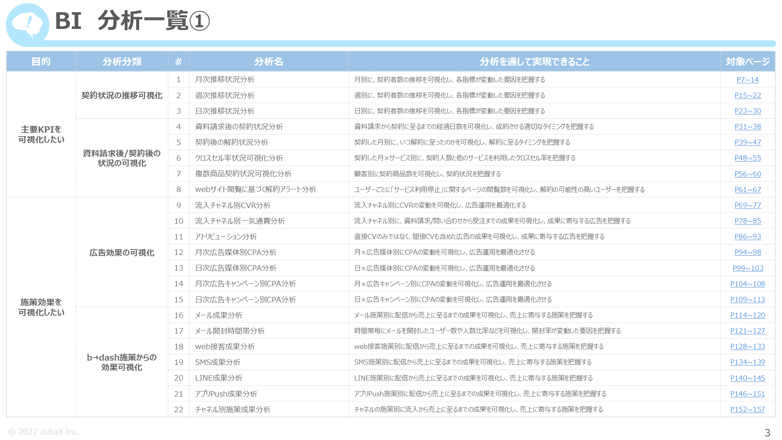Click the description starting 流入チャネル別にCVRの変動を可視化

[x=440, y=205]
